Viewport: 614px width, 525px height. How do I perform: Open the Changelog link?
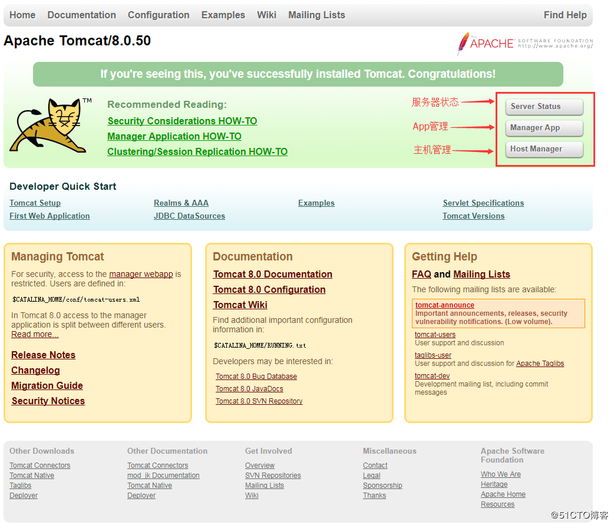click(x=35, y=370)
